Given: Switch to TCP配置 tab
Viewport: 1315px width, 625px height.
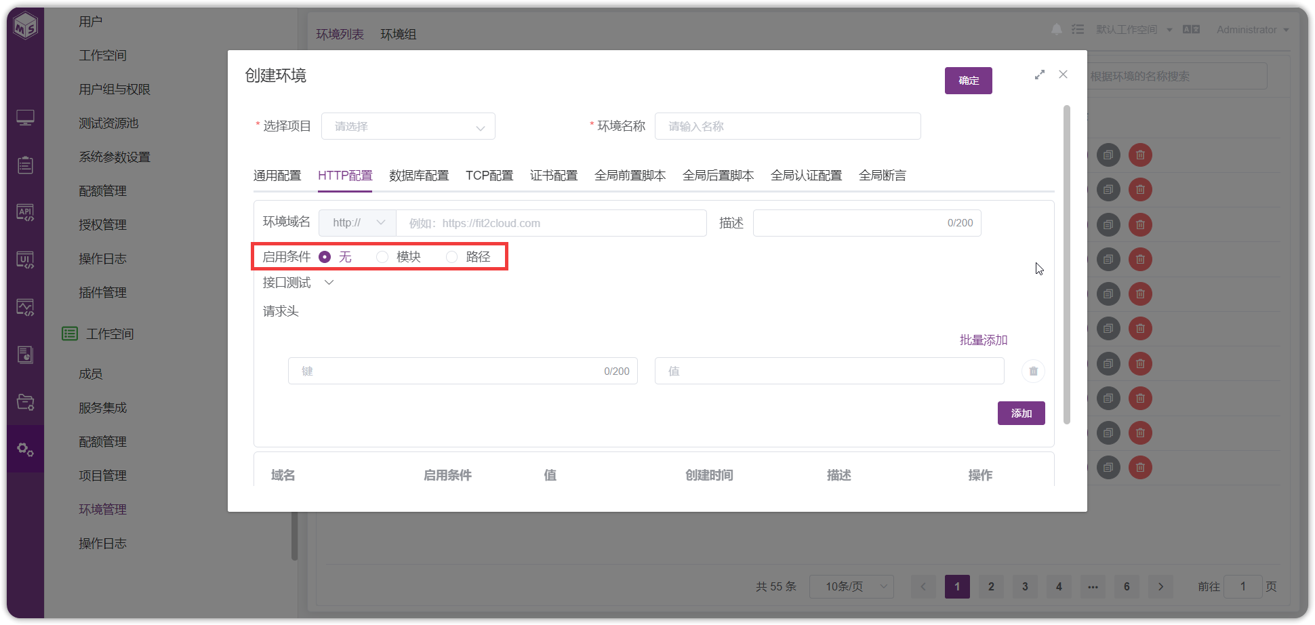Looking at the screenshot, I should tap(489, 176).
